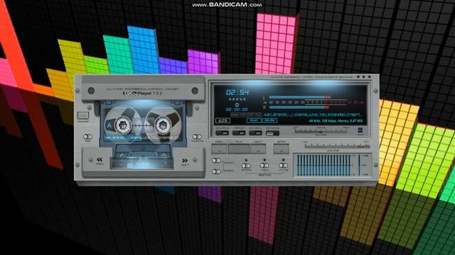Click the right round knob on the cassette door
The image size is (455, 255).
pos(195,91)
